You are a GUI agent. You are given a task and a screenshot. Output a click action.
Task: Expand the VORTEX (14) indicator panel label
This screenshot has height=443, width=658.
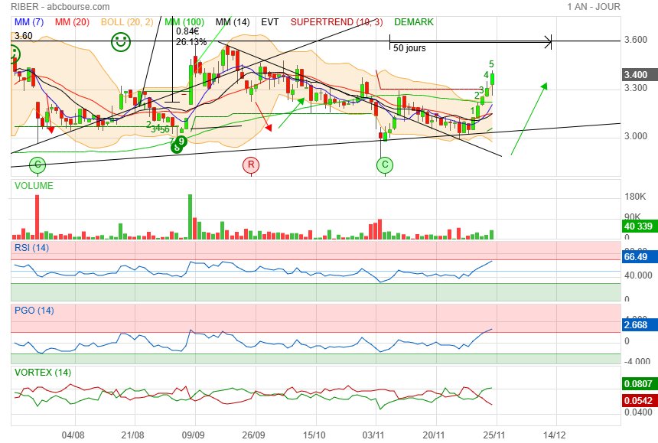point(41,372)
